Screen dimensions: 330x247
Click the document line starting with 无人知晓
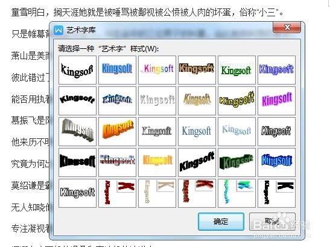pos(30,207)
